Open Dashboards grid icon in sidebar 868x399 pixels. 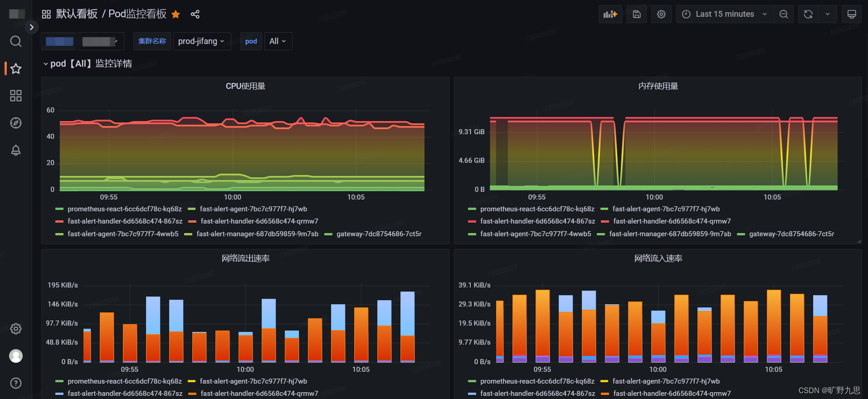point(16,96)
